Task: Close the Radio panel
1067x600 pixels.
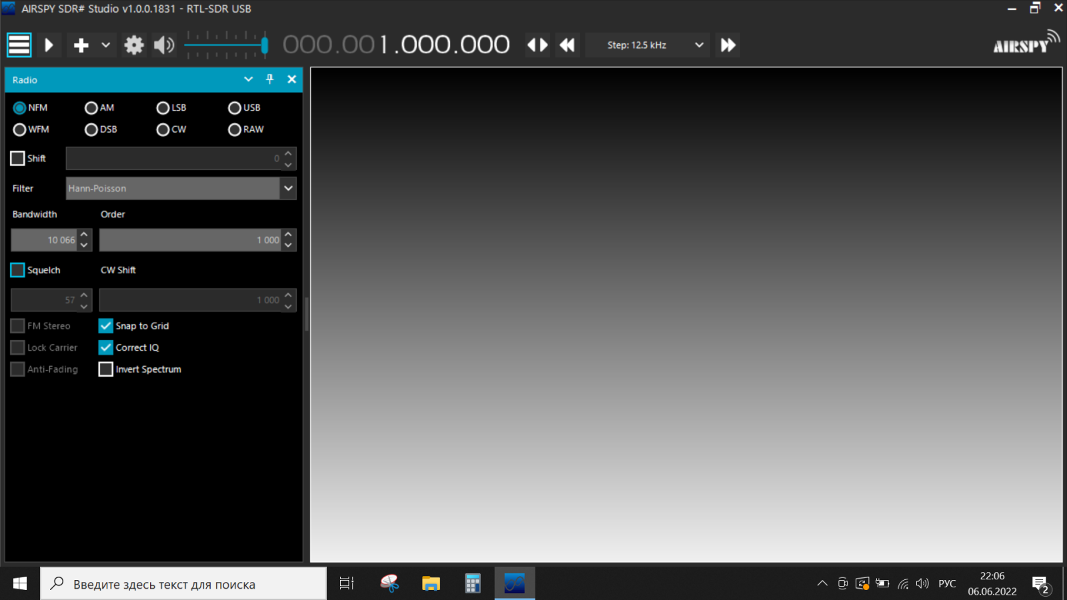Action: pyautogui.click(x=291, y=79)
